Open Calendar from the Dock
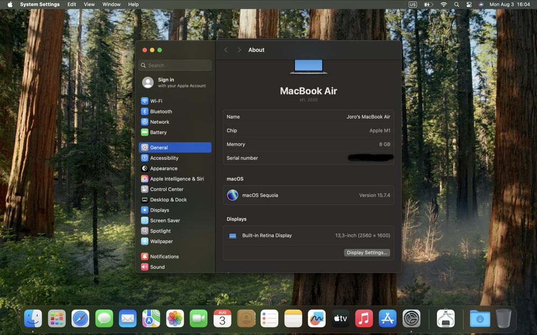537x335 pixels. [x=222, y=318]
